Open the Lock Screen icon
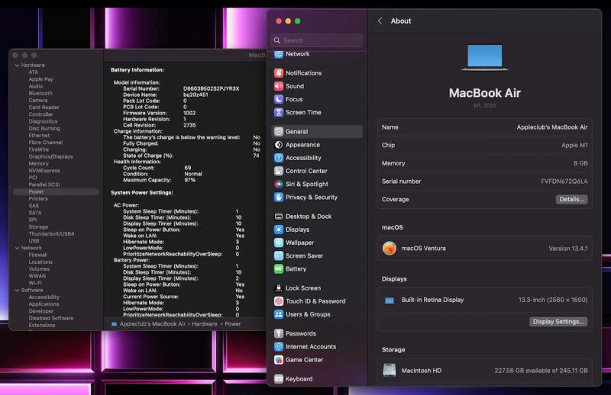 [x=278, y=288]
